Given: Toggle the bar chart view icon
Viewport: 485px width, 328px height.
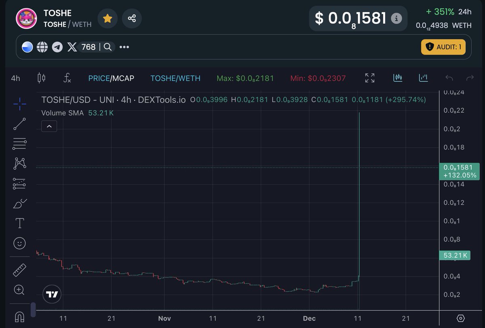Looking at the screenshot, I should [424, 78].
